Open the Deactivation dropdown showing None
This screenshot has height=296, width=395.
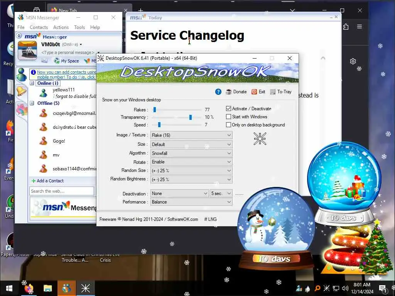[179, 193]
